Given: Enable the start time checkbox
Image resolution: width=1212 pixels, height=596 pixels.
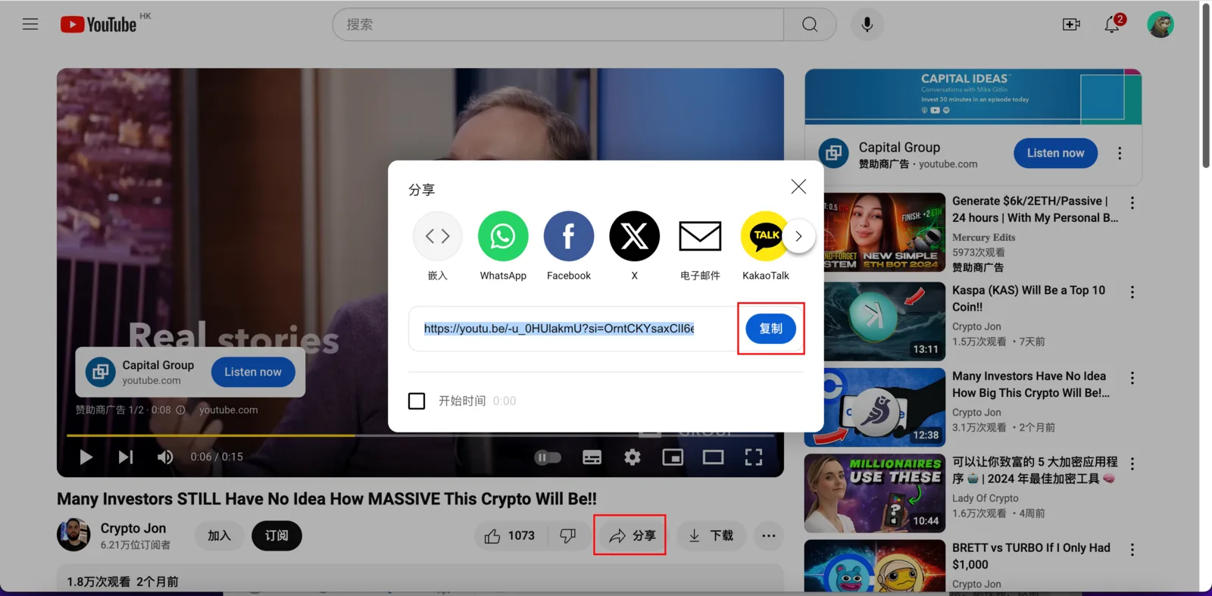Looking at the screenshot, I should pos(417,401).
